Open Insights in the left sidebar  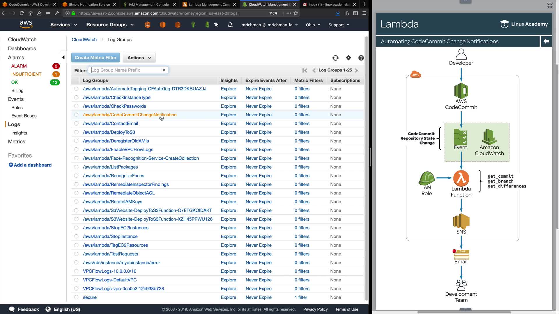[19, 133]
